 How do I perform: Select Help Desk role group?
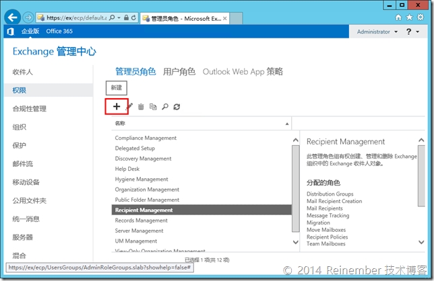201,169
